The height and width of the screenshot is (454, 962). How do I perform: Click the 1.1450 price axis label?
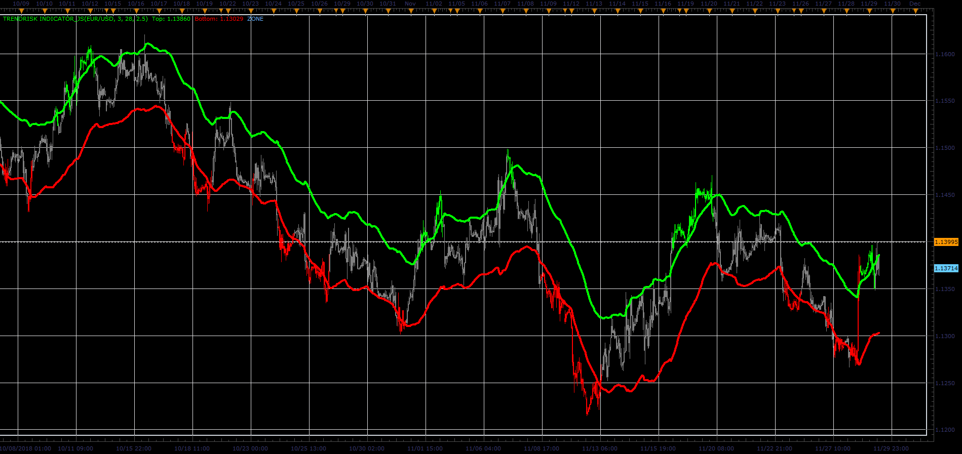(945, 195)
